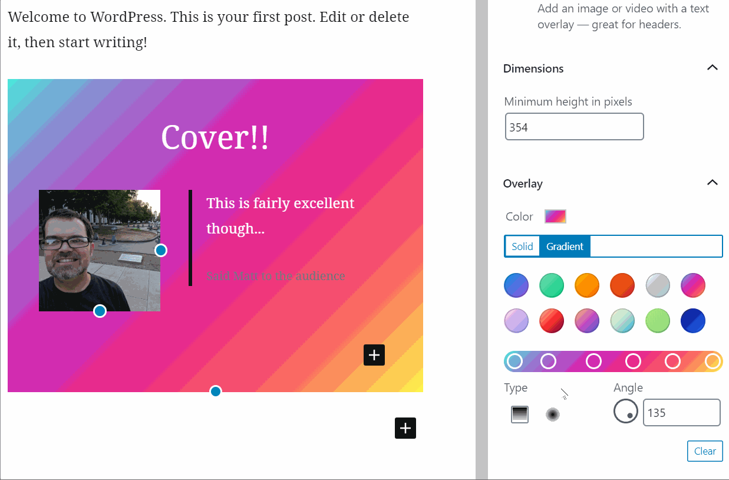Click the Angle value input field
Screen dimensions: 729x480
(681, 413)
